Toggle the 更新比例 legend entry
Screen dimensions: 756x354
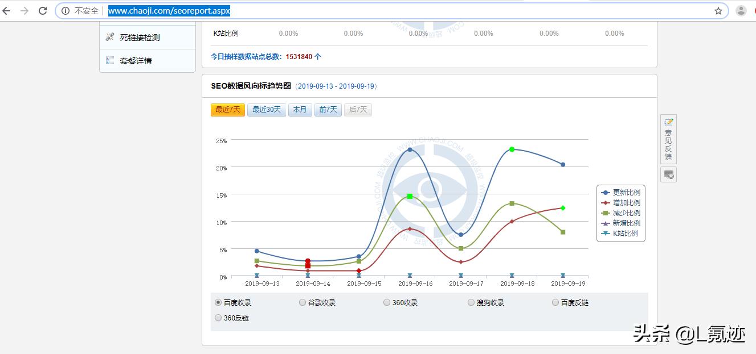coord(621,192)
